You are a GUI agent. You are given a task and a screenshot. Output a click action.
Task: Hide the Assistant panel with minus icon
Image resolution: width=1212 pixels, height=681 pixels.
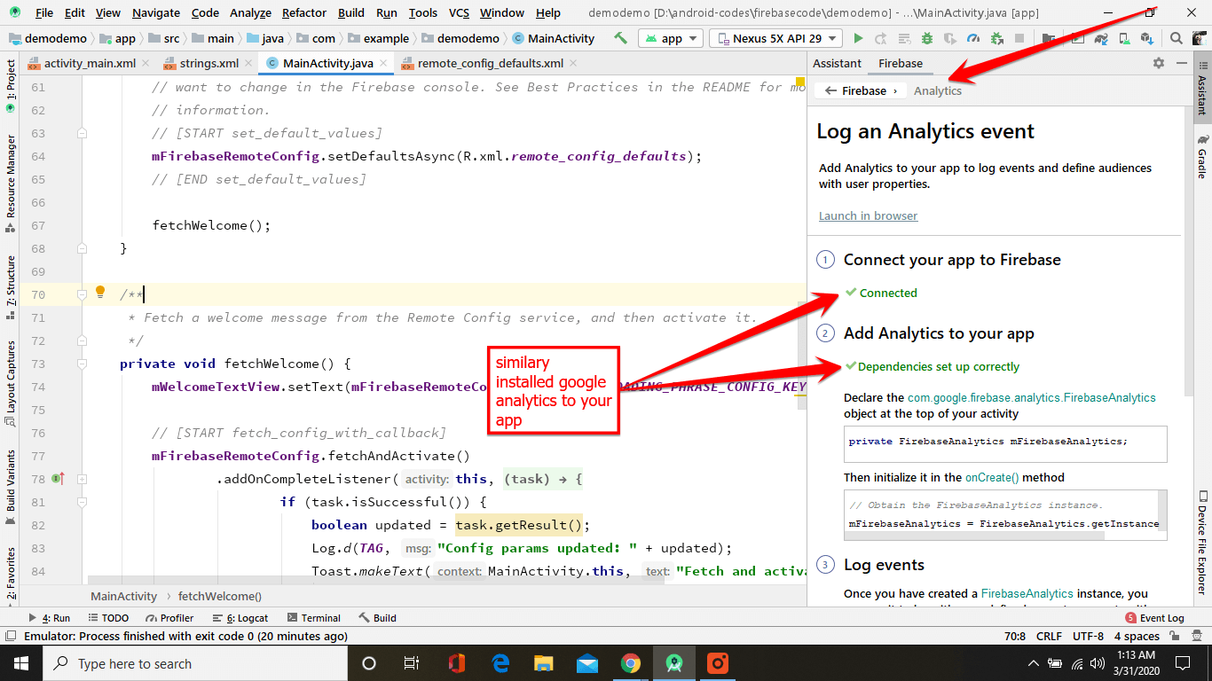(x=1181, y=63)
